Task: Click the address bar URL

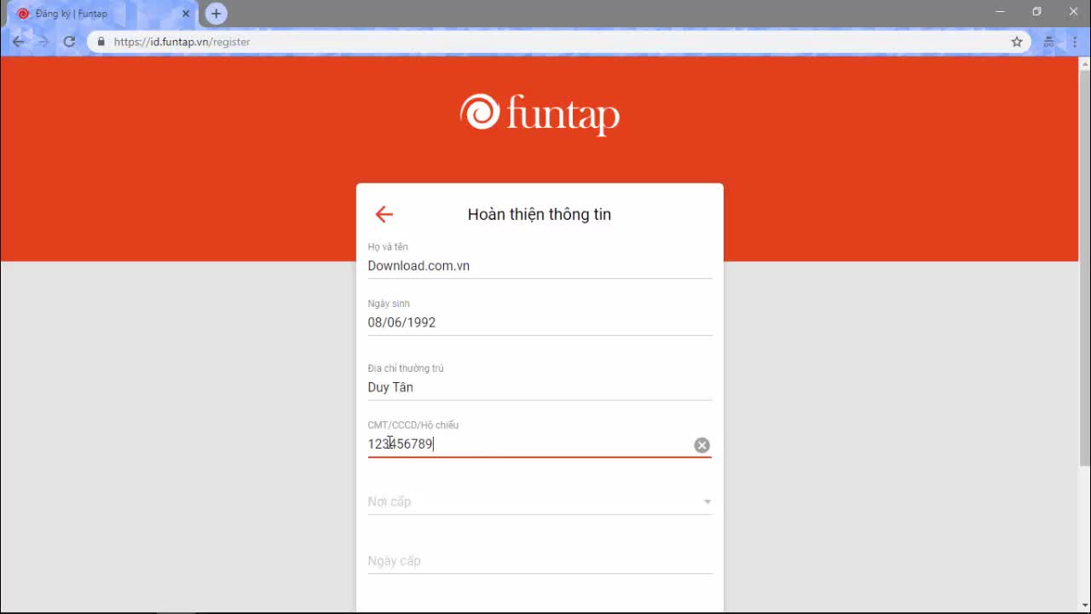Action: pyautogui.click(x=182, y=42)
